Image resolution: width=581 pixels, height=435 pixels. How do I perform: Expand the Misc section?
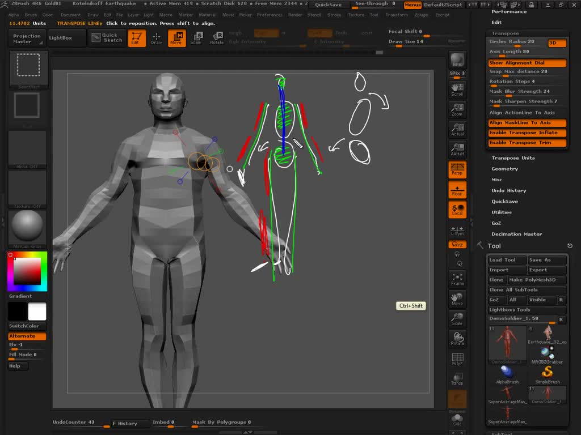point(497,180)
